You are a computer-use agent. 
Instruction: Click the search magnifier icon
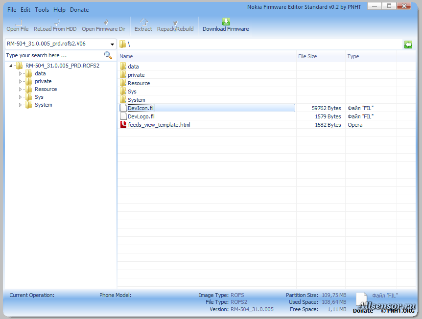(108, 55)
